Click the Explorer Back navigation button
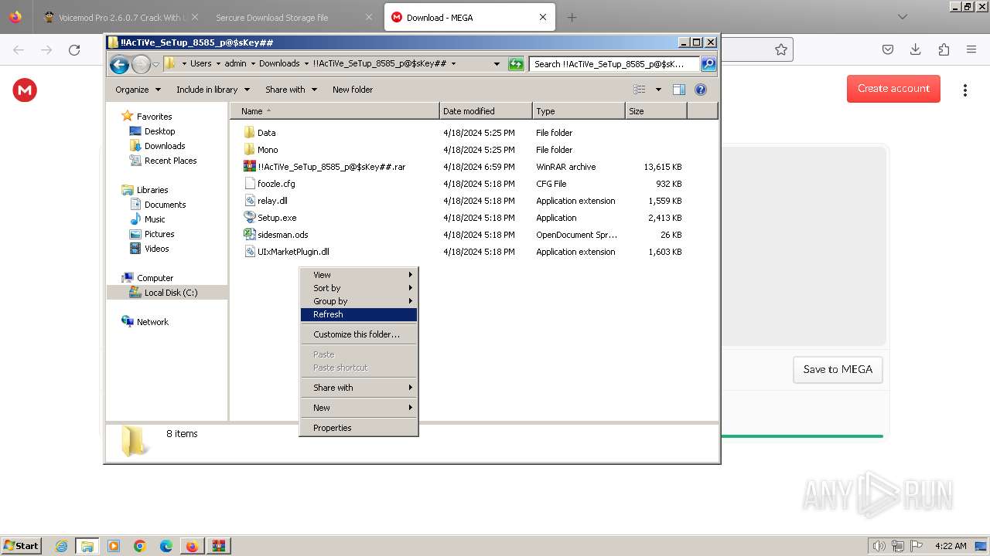 point(119,64)
